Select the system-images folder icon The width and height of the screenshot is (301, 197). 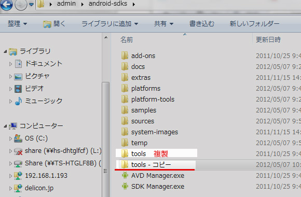[x=125, y=132]
